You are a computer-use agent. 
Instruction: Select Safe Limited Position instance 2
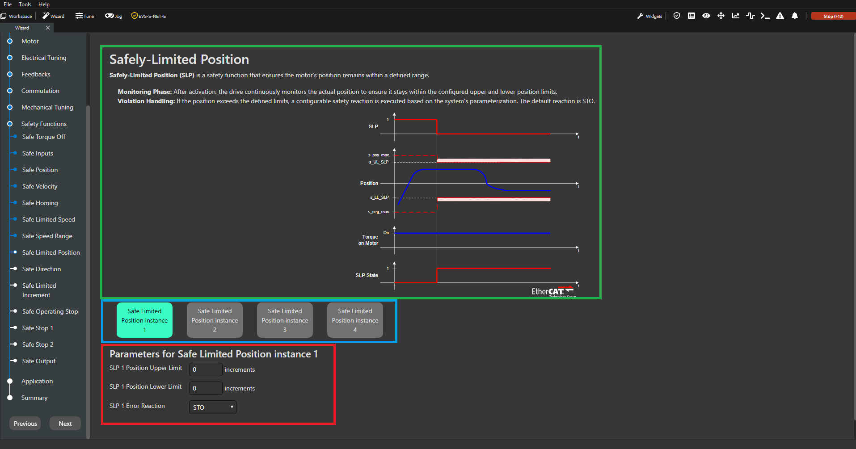coord(215,320)
